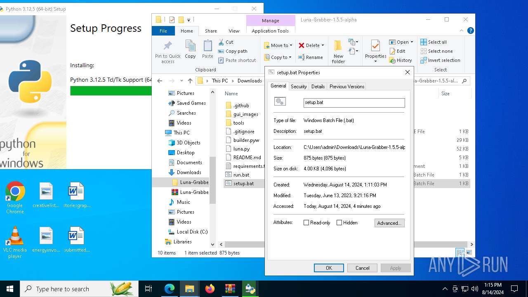Switch to Details tab in Properties dialog
528x297 pixels.
pos(318,87)
